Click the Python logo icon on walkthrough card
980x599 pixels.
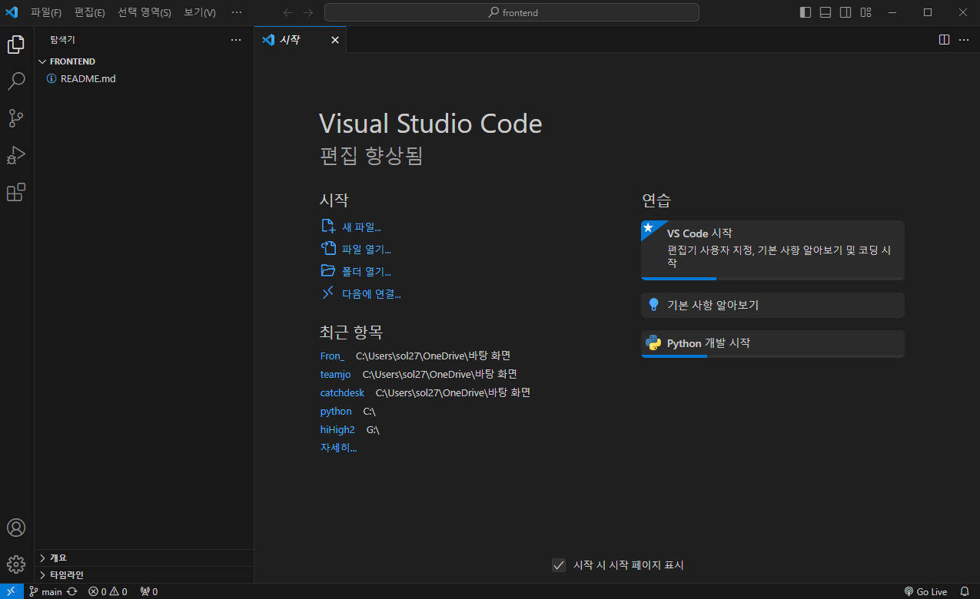pos(654,343)
